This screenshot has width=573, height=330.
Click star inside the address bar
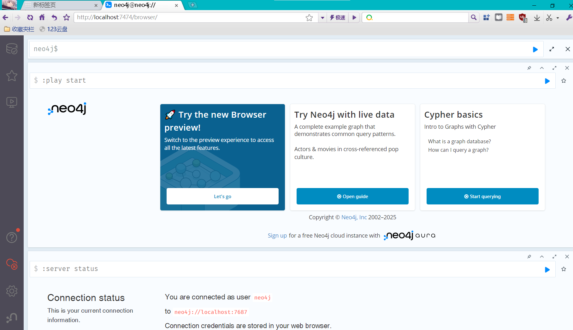pyautogui.click(x=309, y=18)
